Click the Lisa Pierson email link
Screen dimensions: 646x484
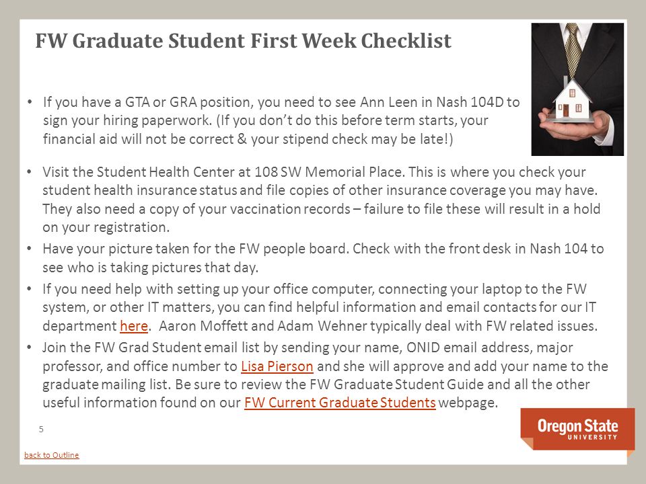coord(277,366)
